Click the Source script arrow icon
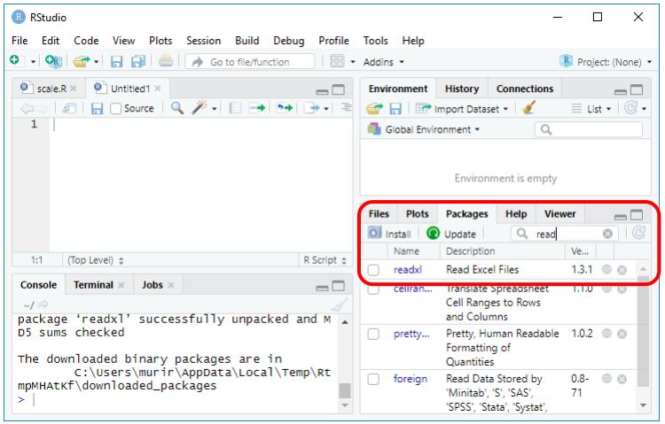 (313, 108)
